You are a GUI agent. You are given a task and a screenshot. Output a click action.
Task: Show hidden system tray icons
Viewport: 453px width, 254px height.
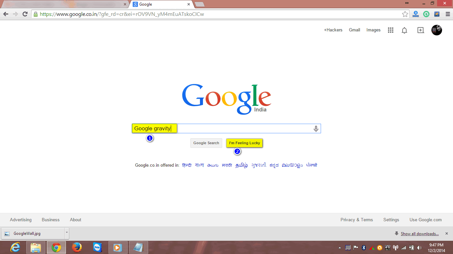pos(340,247)
